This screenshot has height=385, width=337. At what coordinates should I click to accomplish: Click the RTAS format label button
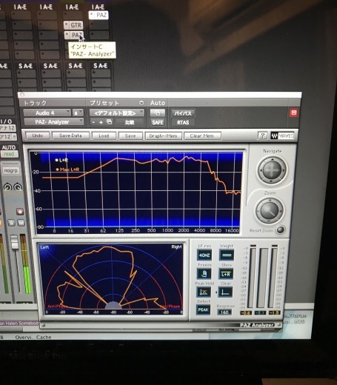click(183, 122)
